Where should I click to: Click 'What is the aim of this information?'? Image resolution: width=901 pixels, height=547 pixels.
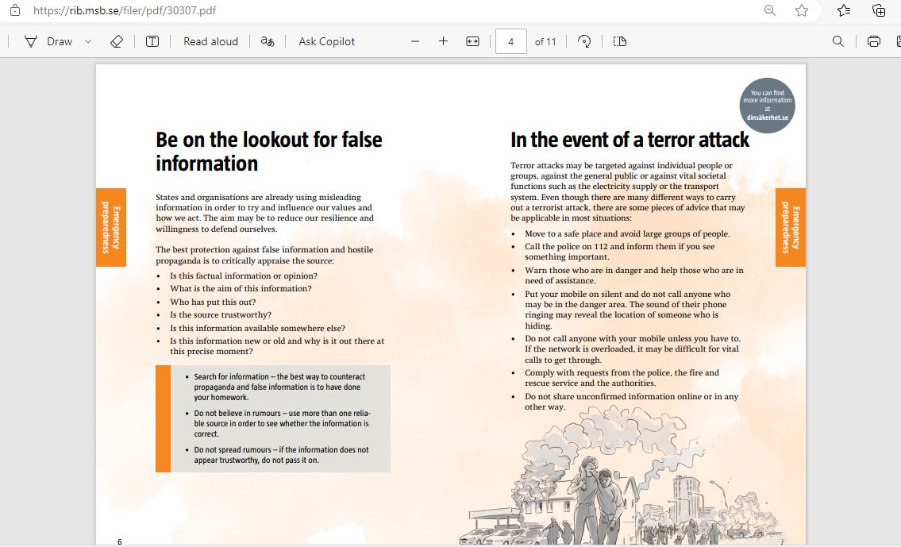click(x=241, y=288)
